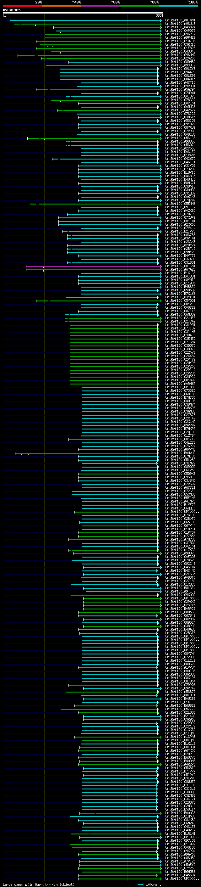The image size is (201, 887).
Task: Select the UniRef100_A9SUJ9 label
Action: point(180,65)
